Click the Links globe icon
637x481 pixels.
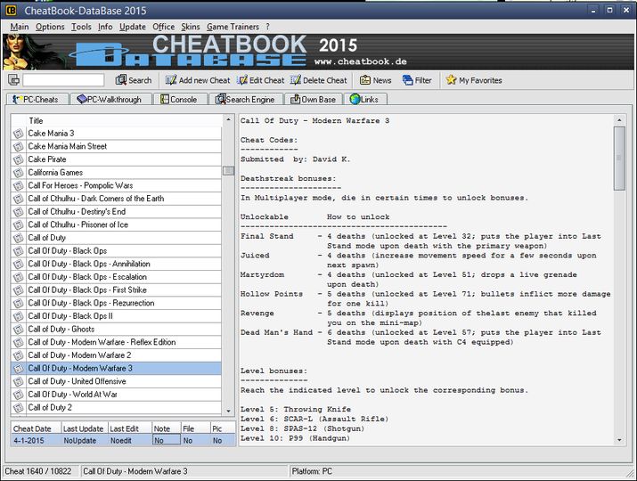pos(355,99)
